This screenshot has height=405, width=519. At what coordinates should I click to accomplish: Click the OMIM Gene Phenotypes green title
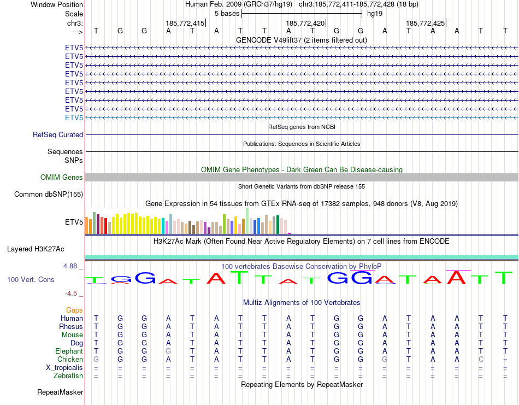coord(302,169)
